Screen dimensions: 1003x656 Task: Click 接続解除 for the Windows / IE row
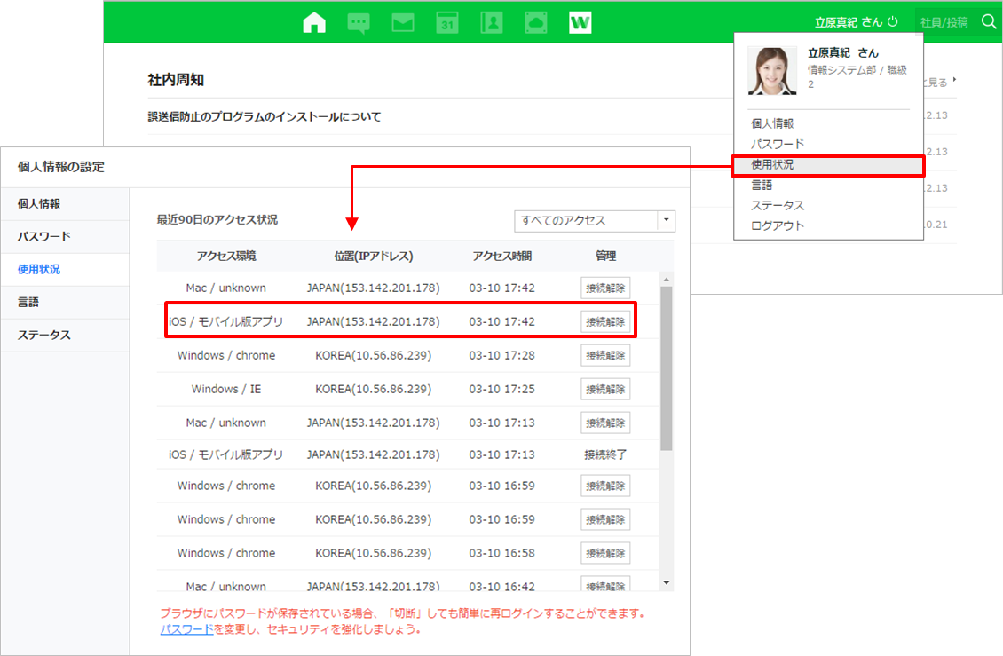coord(605,389)
